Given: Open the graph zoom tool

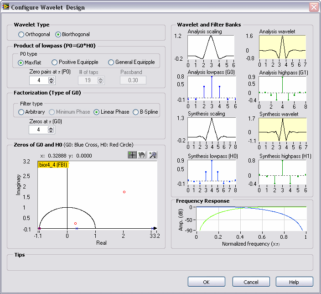Looking at the screenshot, I should 152,155.
